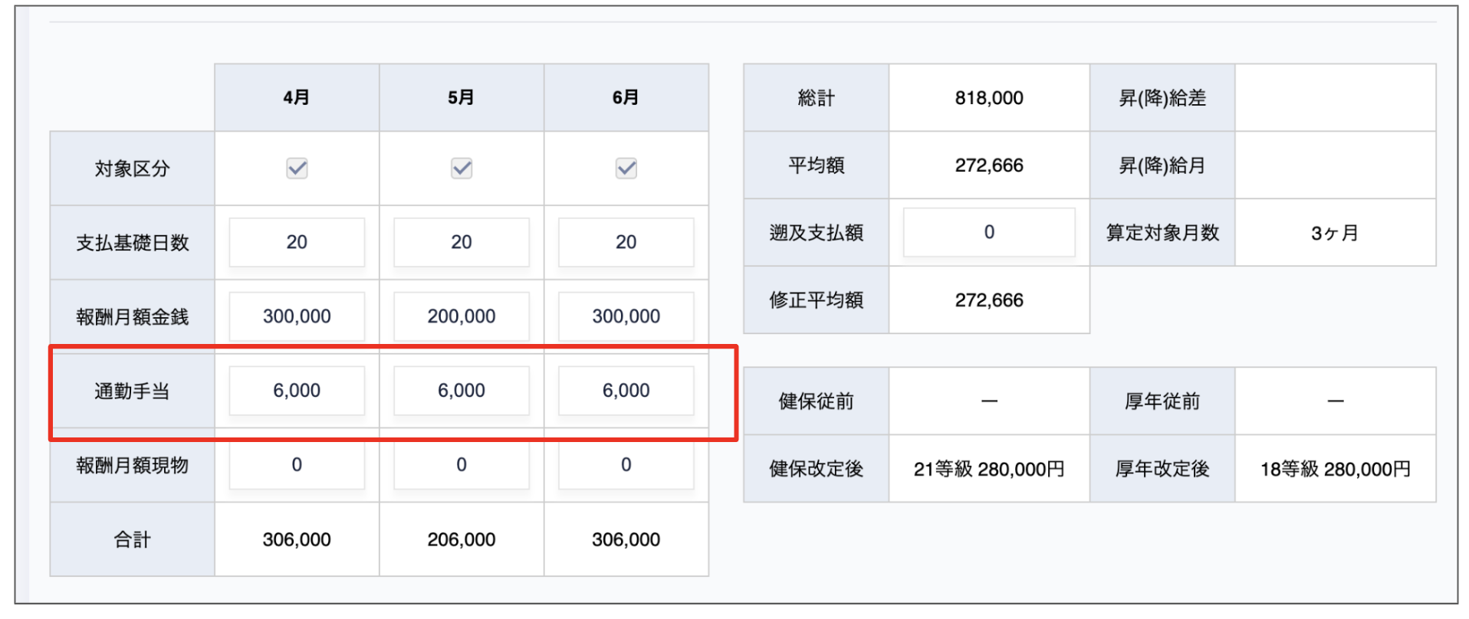The height and width of the screenshot is (619, 1469).
Task: Focus the 5月 報酬月額現物 field
Action: (462, 465)
